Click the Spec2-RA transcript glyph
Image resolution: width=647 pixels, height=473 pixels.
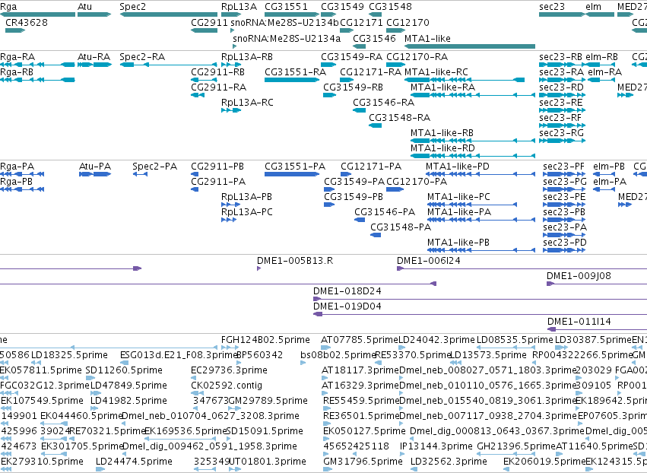pyautogui.click(x=168, y=65)
